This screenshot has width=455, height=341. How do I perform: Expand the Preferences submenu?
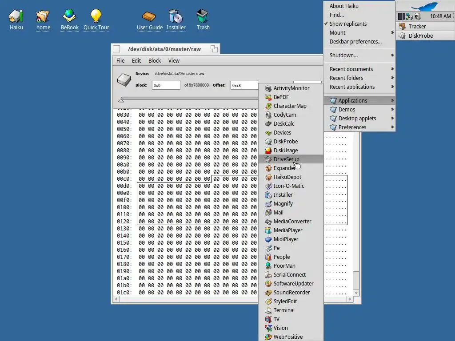(x=359, y=127)
